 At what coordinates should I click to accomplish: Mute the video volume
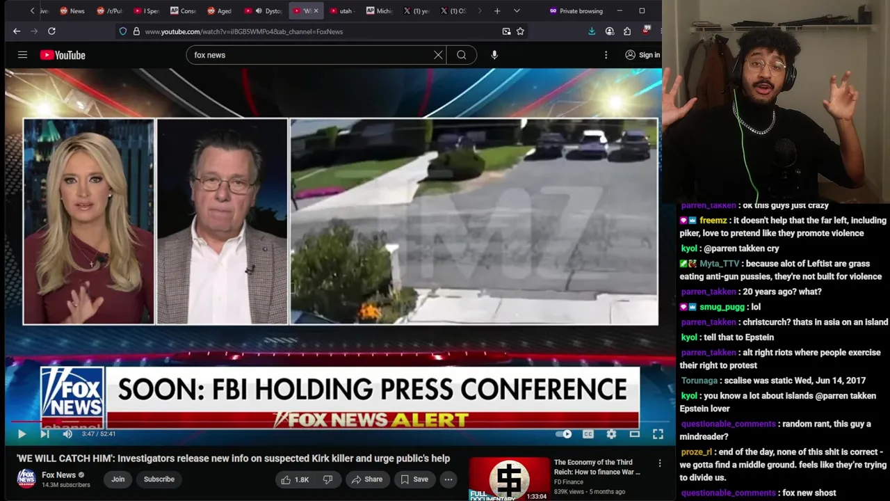pyautogui.click(x=67, y=434)
